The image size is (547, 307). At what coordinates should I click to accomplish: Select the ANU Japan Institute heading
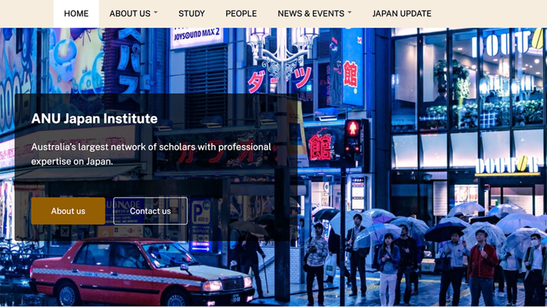(95, 119)
